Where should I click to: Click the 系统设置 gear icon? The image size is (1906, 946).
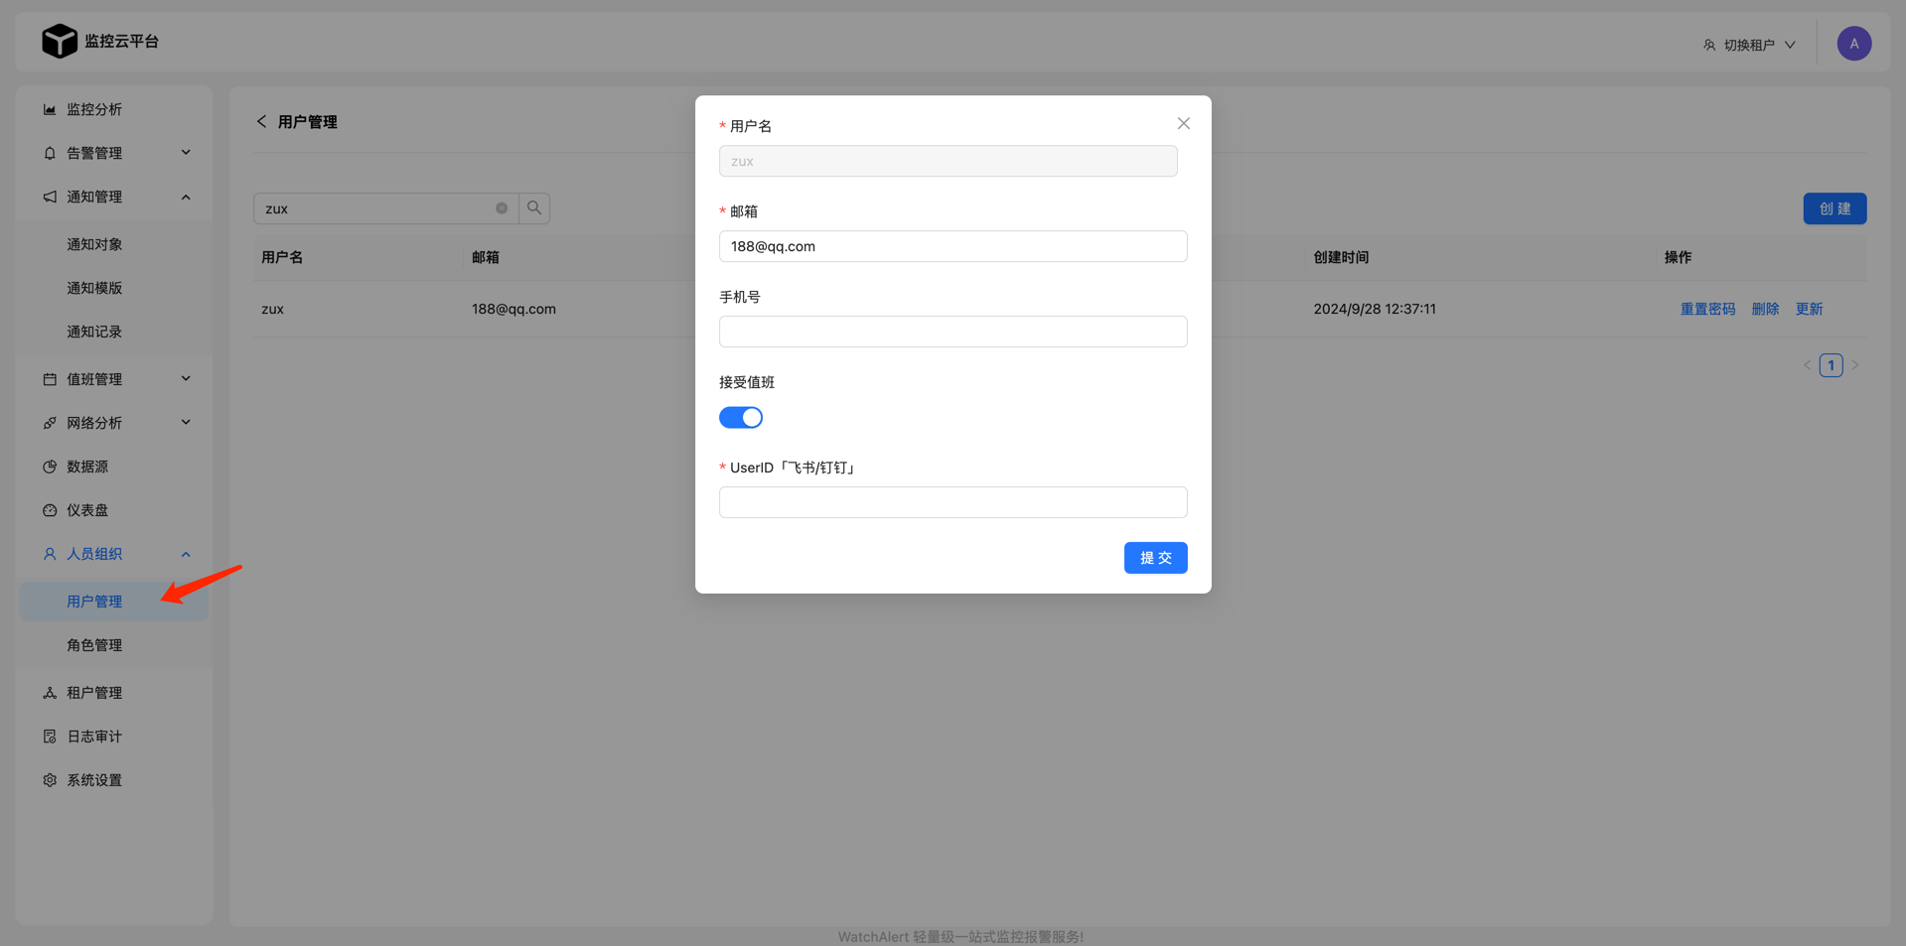click(50, 780)
